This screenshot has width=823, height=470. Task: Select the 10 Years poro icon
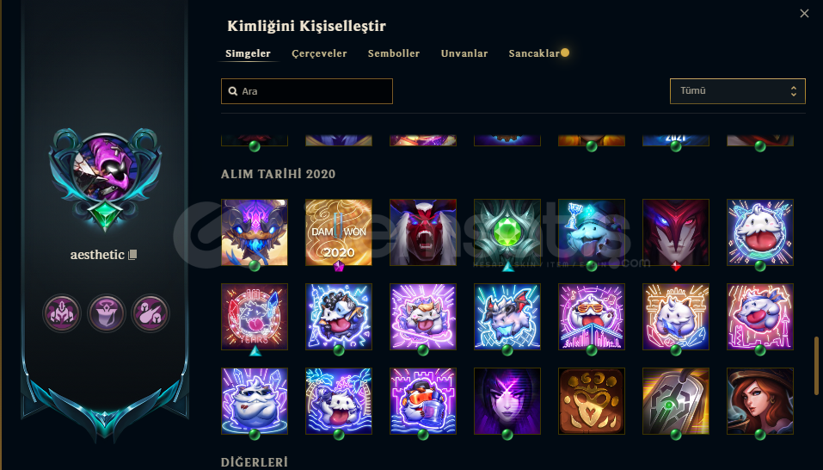pos(255,317)
